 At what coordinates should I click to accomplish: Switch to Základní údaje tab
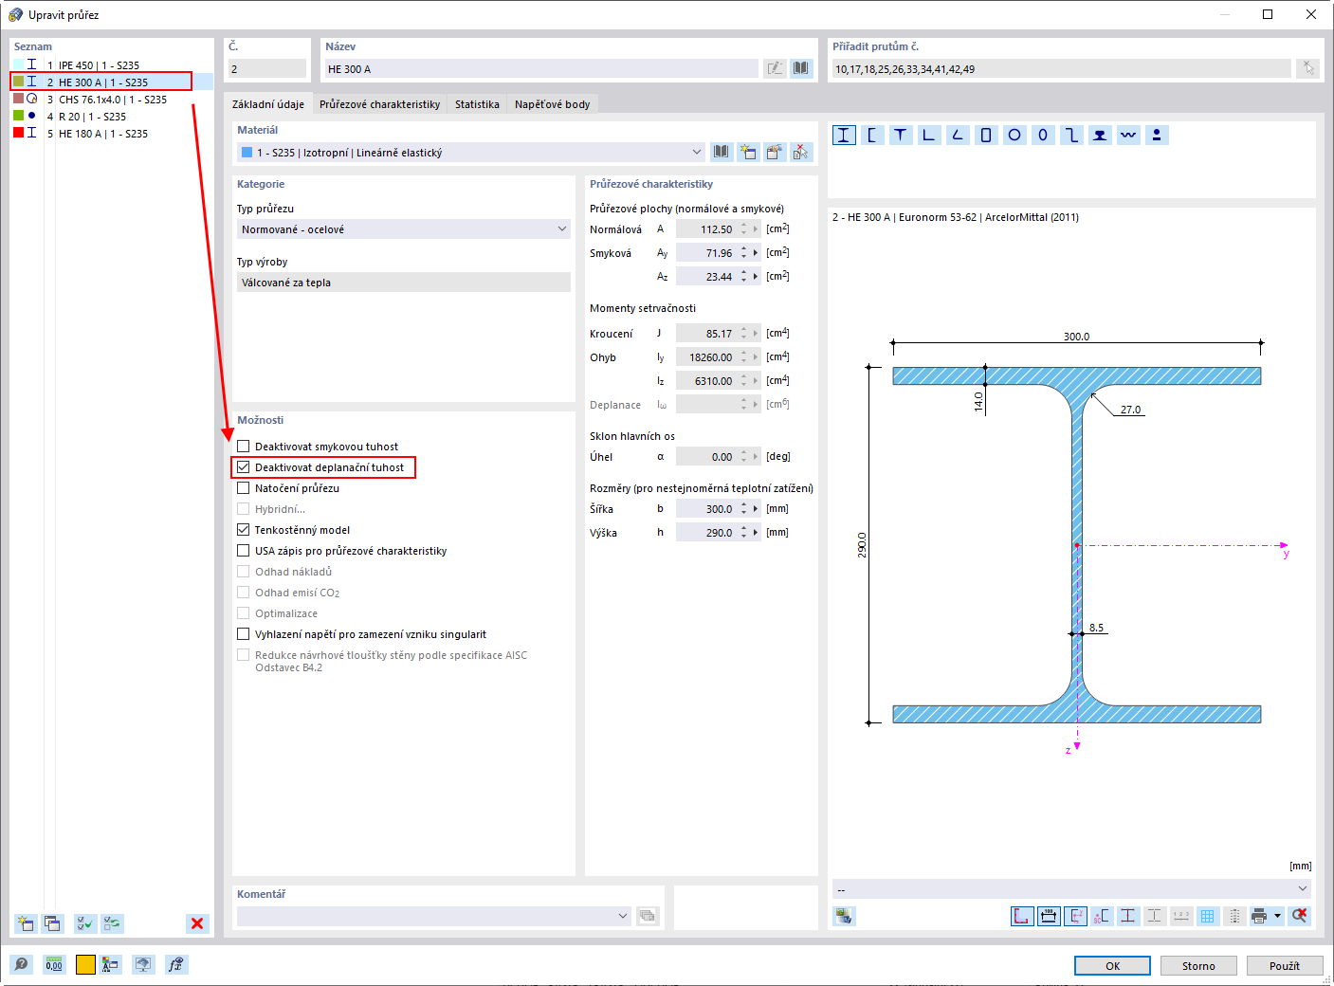tap(268, 104)
